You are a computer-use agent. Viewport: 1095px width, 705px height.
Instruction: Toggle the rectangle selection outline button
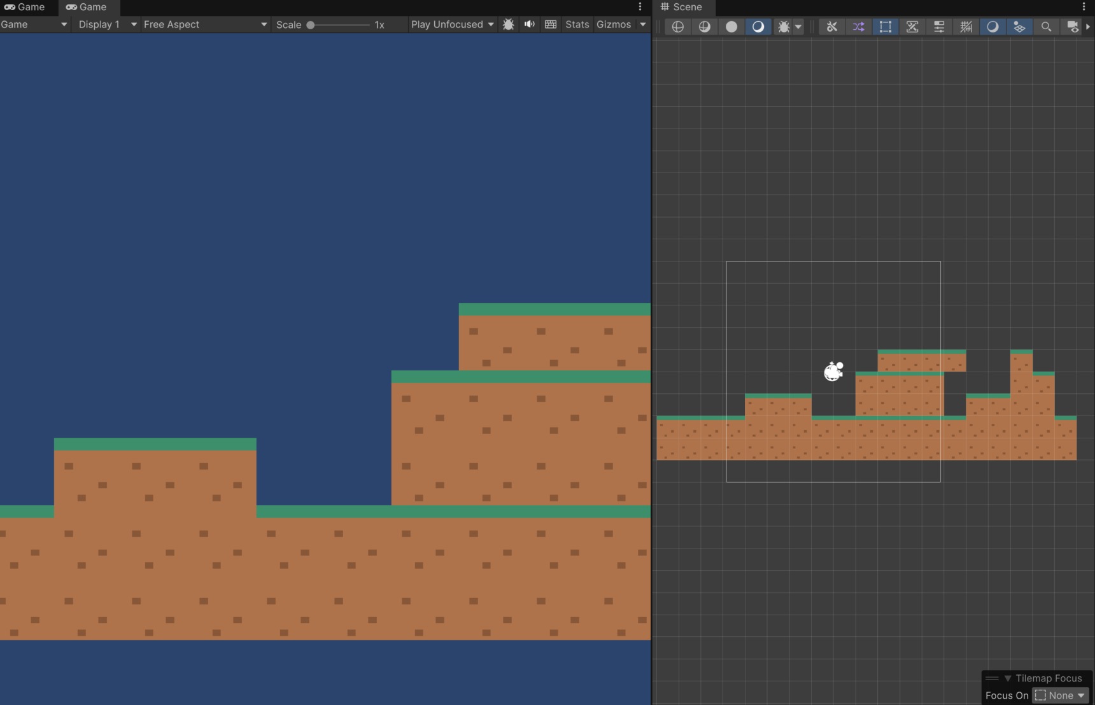(x=886, y=27)
